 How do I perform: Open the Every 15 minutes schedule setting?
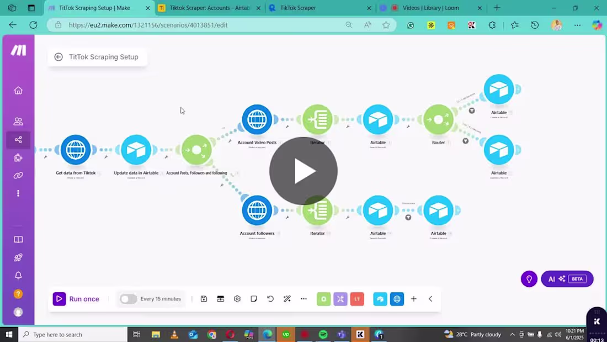pos(160,299)
